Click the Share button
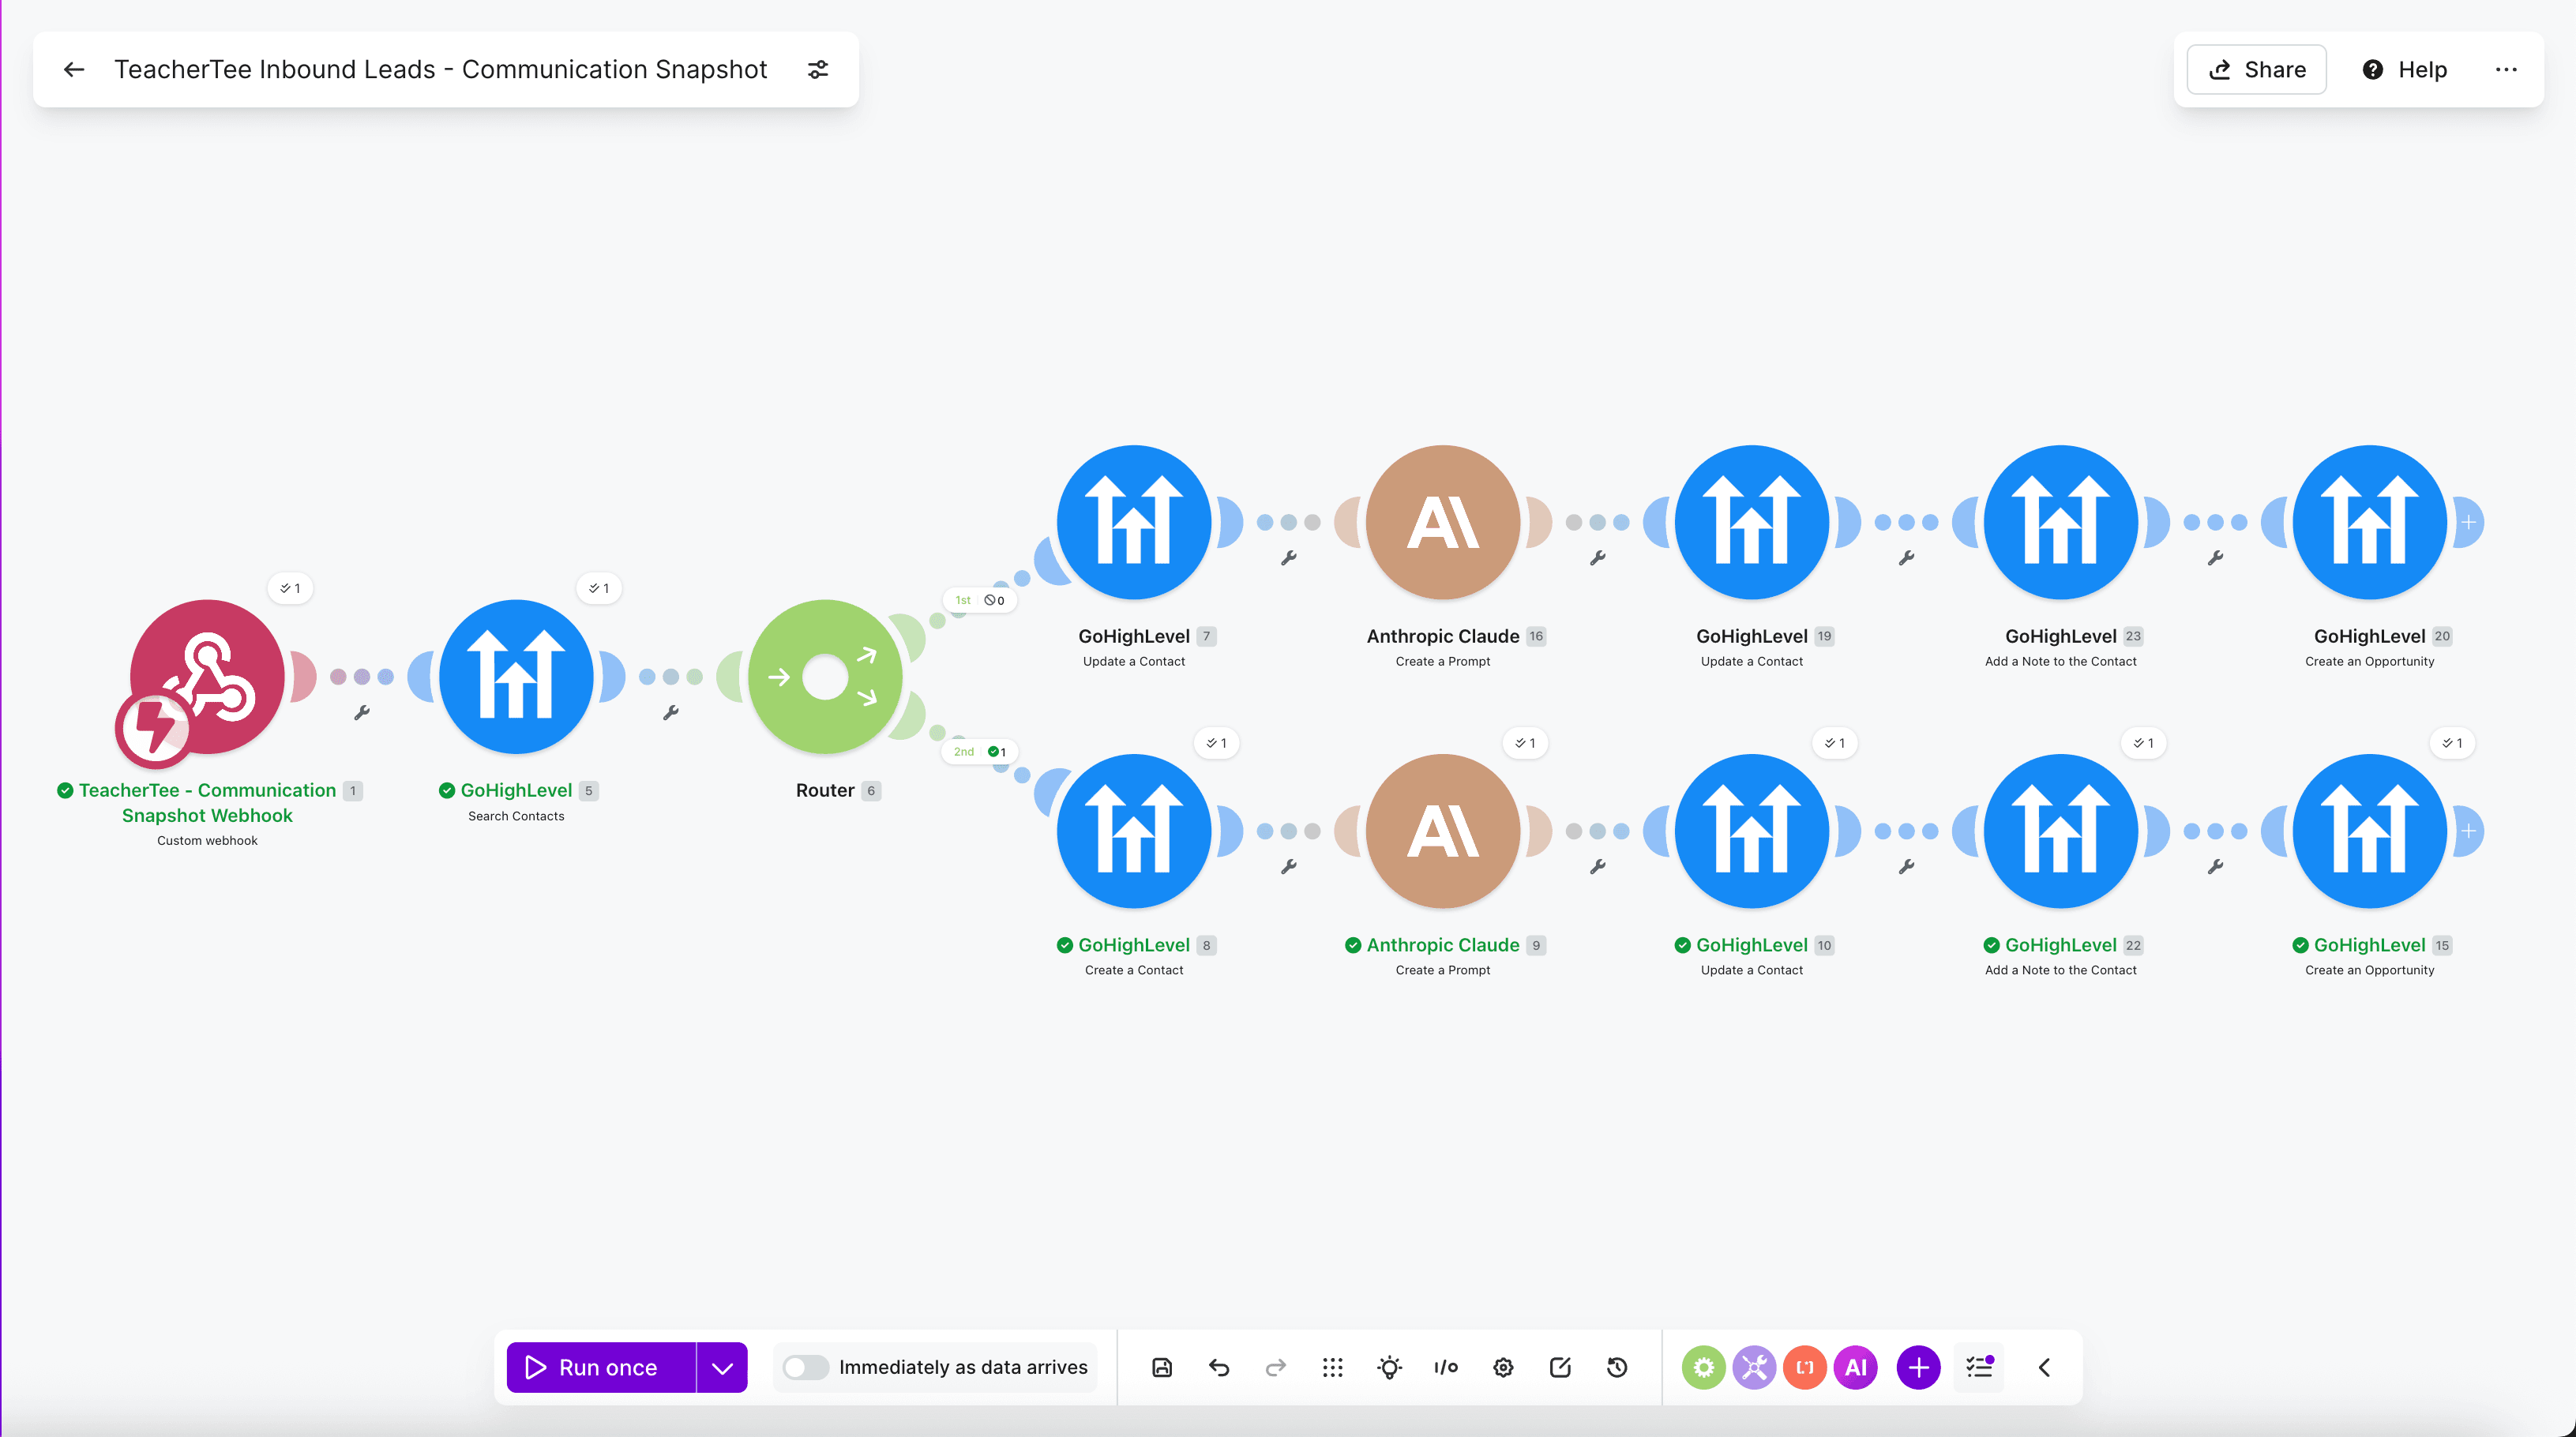2576x1437 pixels. (x=2256, y=69)
